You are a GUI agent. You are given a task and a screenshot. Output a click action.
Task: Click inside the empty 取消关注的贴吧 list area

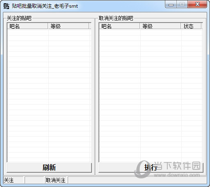point(151,95)
